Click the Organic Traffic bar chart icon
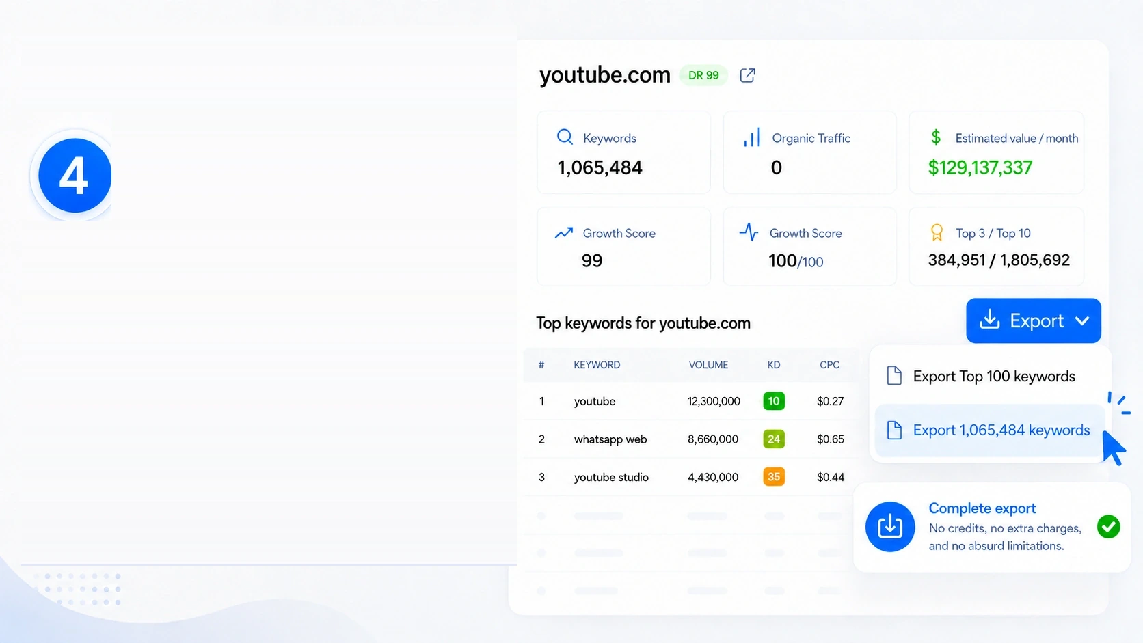The width and height of the screenshot is (1143, 643). click(751, 137)
